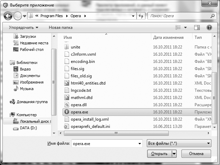Expand arrow after Opera in address path
This screenshot has height=165, width=220.
tap(85, 16)
